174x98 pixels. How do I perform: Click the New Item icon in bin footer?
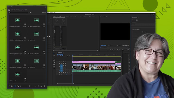pyautogui.click(x=44, y=86)
